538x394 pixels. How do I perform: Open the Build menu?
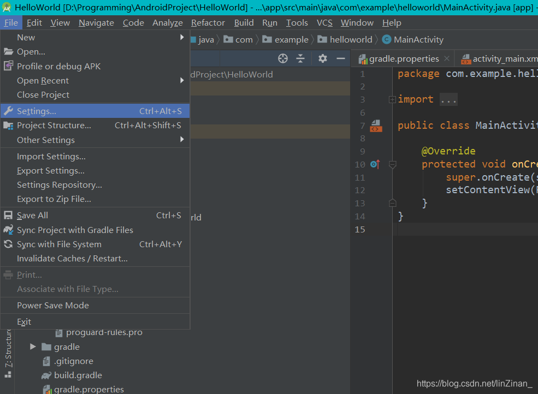(244, 22)
